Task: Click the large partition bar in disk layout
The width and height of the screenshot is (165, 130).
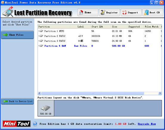Action: [x=108, y=108]
